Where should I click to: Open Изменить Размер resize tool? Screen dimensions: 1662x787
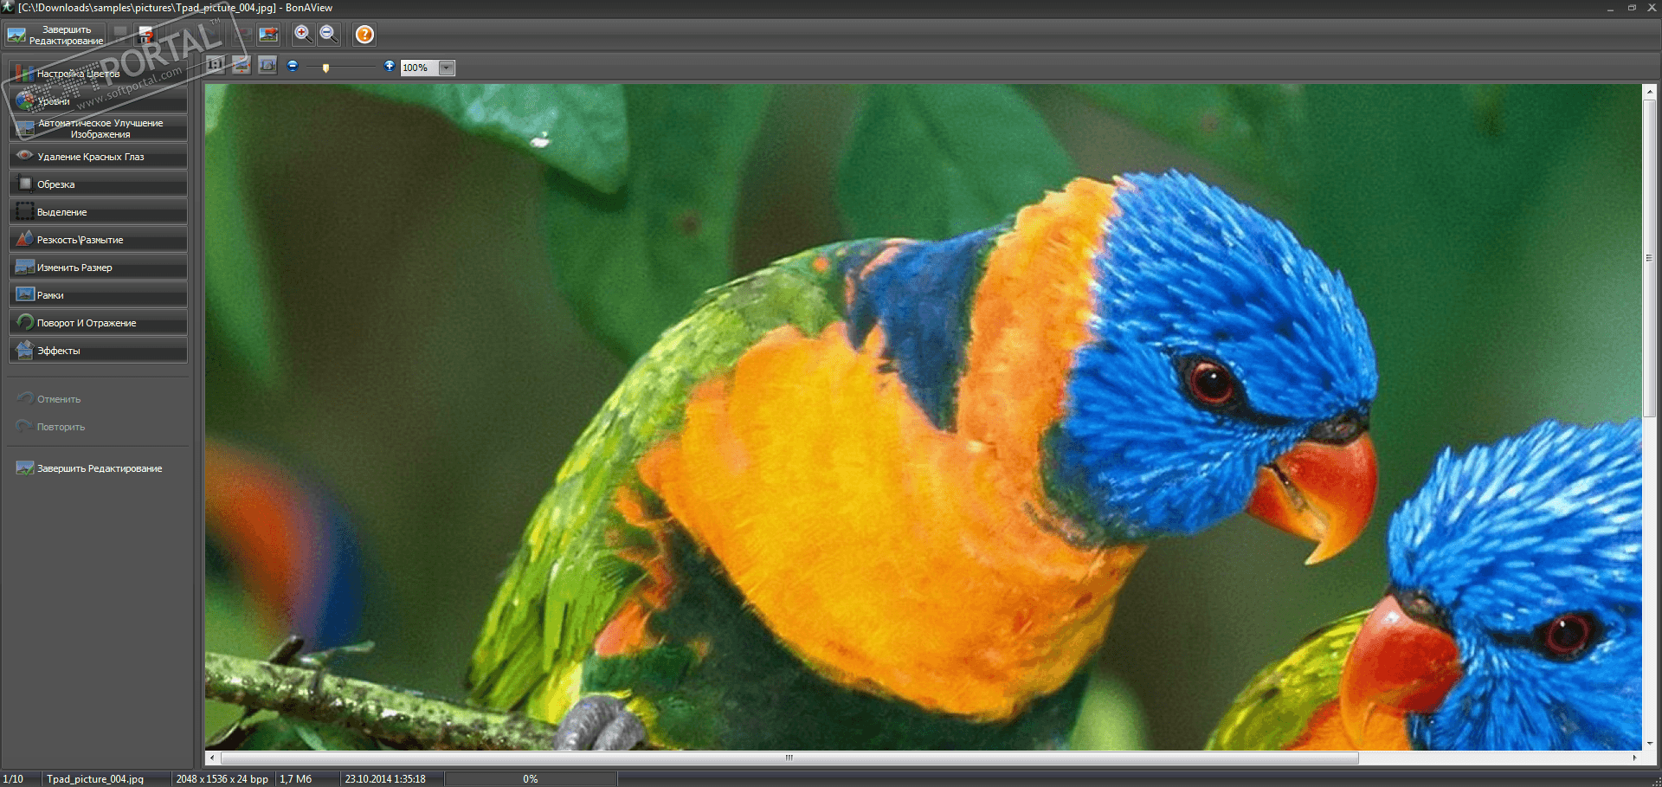click(98, 268)
